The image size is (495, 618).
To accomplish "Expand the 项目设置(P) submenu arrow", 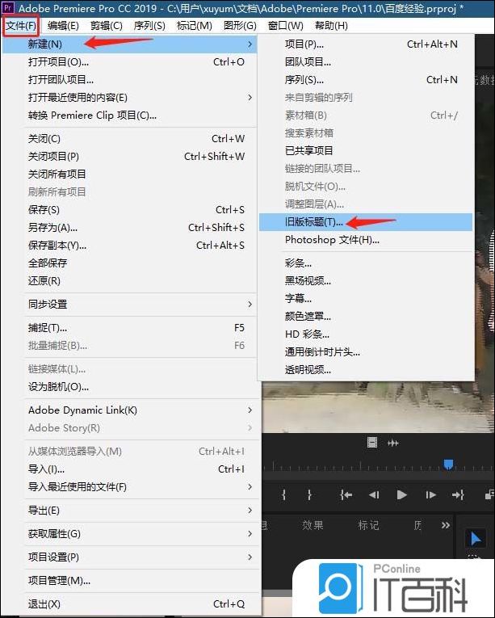I will [250, 557].
